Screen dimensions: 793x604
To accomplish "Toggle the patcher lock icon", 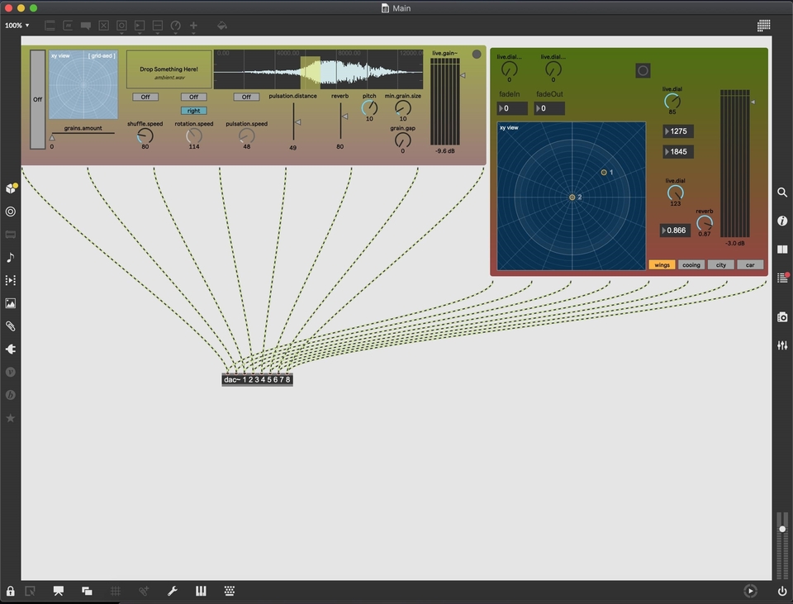I will click(x=11, y=591).
